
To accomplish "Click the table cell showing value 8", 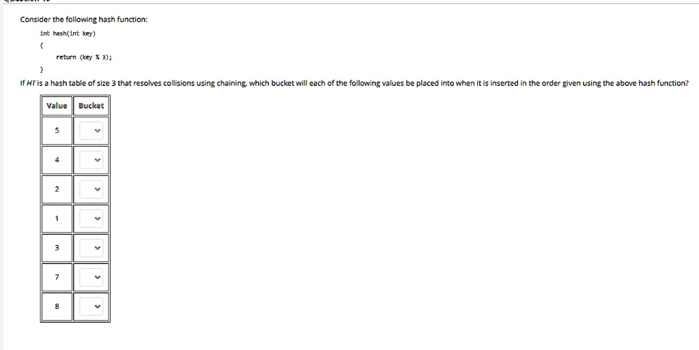I will point(57,306).
